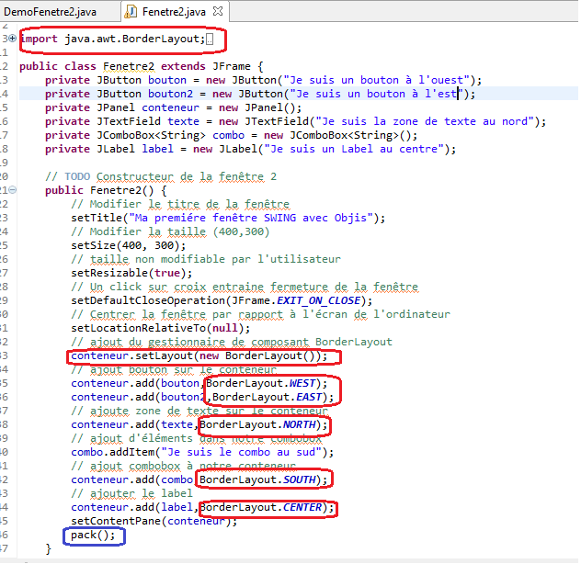
Task: Place cursor on the pack() call
Action: point(94,535)
